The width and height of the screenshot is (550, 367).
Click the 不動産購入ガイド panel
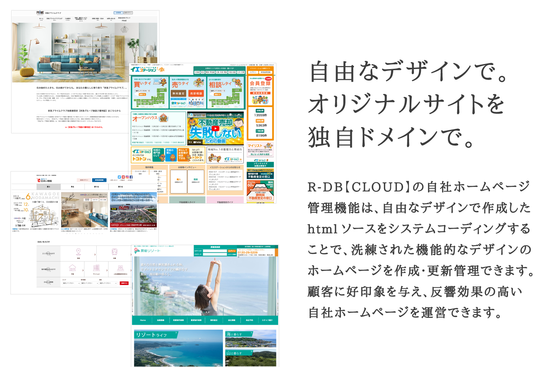187,200
